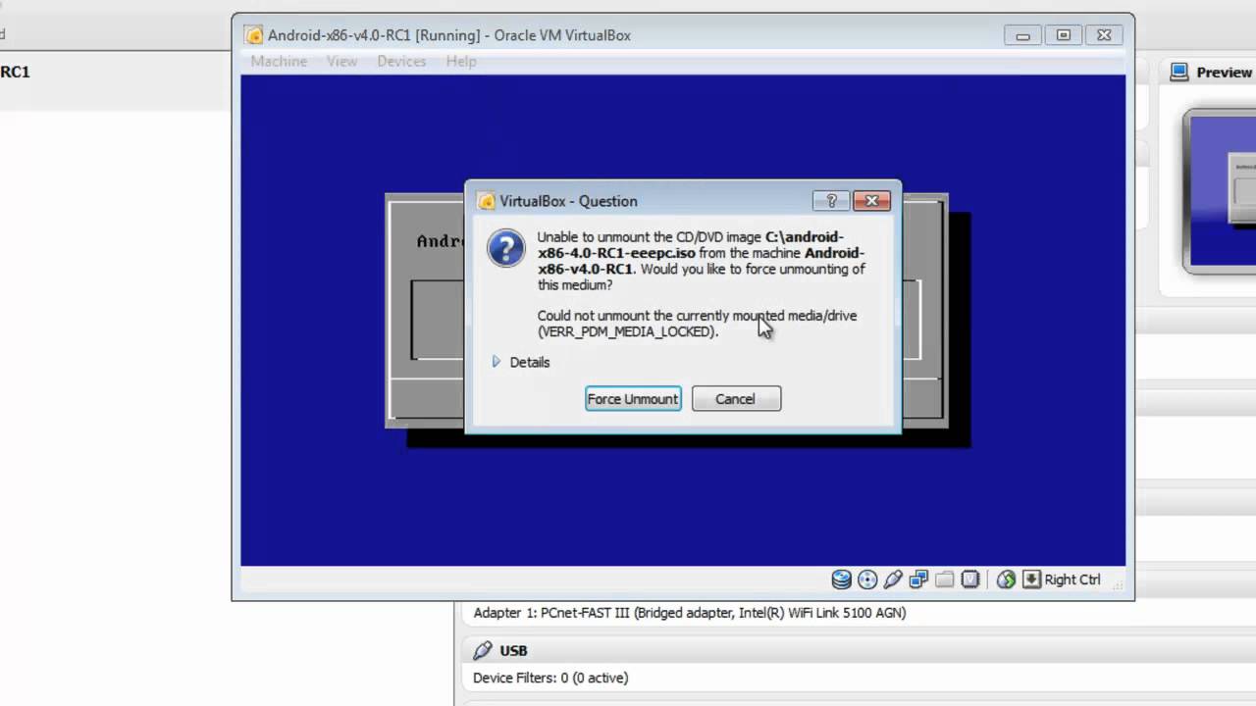Collapse the USB section header

pos(513,650)
